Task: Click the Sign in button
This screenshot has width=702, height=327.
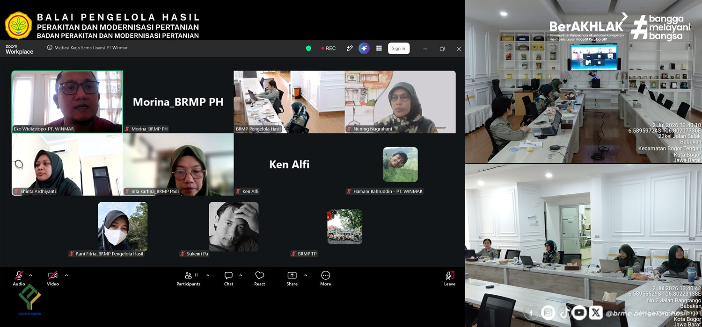Action: pos(399,48)
